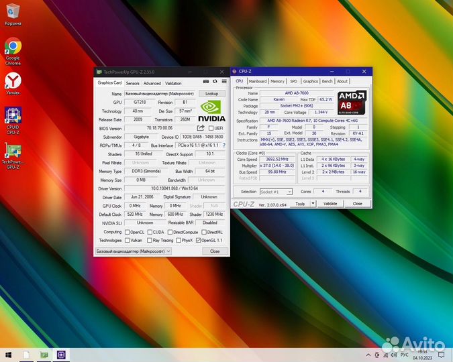
Task: Switch to the Advanced tab in GPU-Z
Action: pyautogui.click(x=152, y=83)
